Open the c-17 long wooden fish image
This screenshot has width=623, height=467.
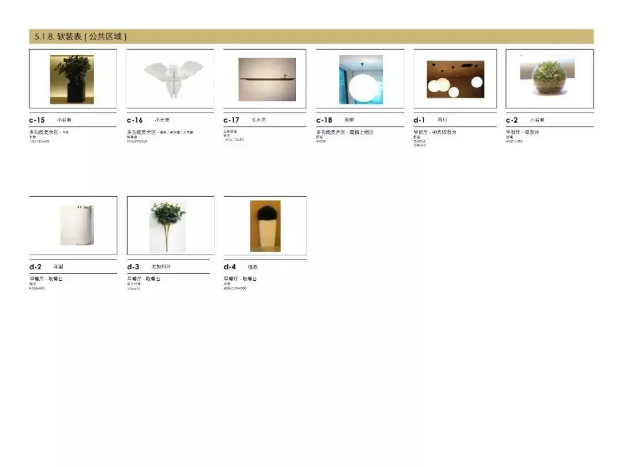coord(267,79)
